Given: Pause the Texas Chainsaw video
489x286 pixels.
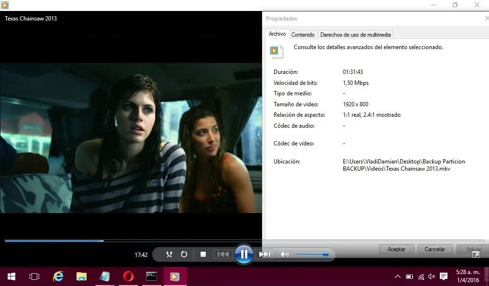Looking at the screenshot, I should click(x=244, y=254).
